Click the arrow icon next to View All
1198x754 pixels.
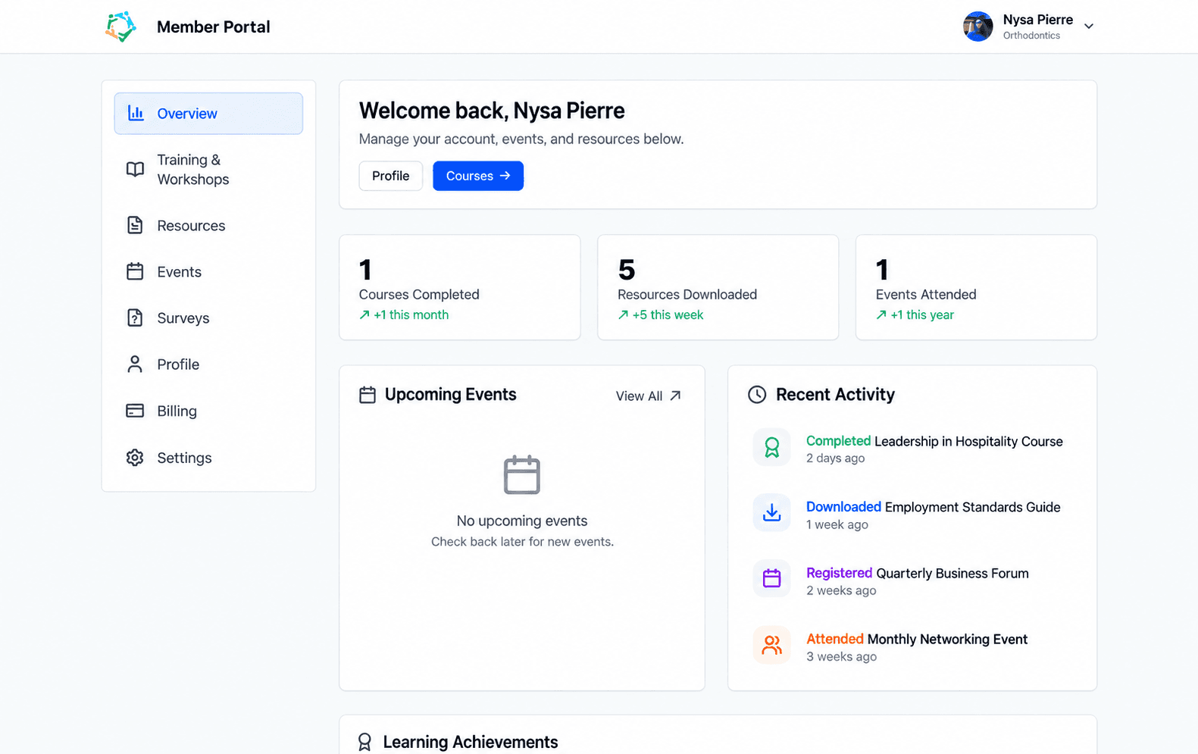[x=675, y=396]
